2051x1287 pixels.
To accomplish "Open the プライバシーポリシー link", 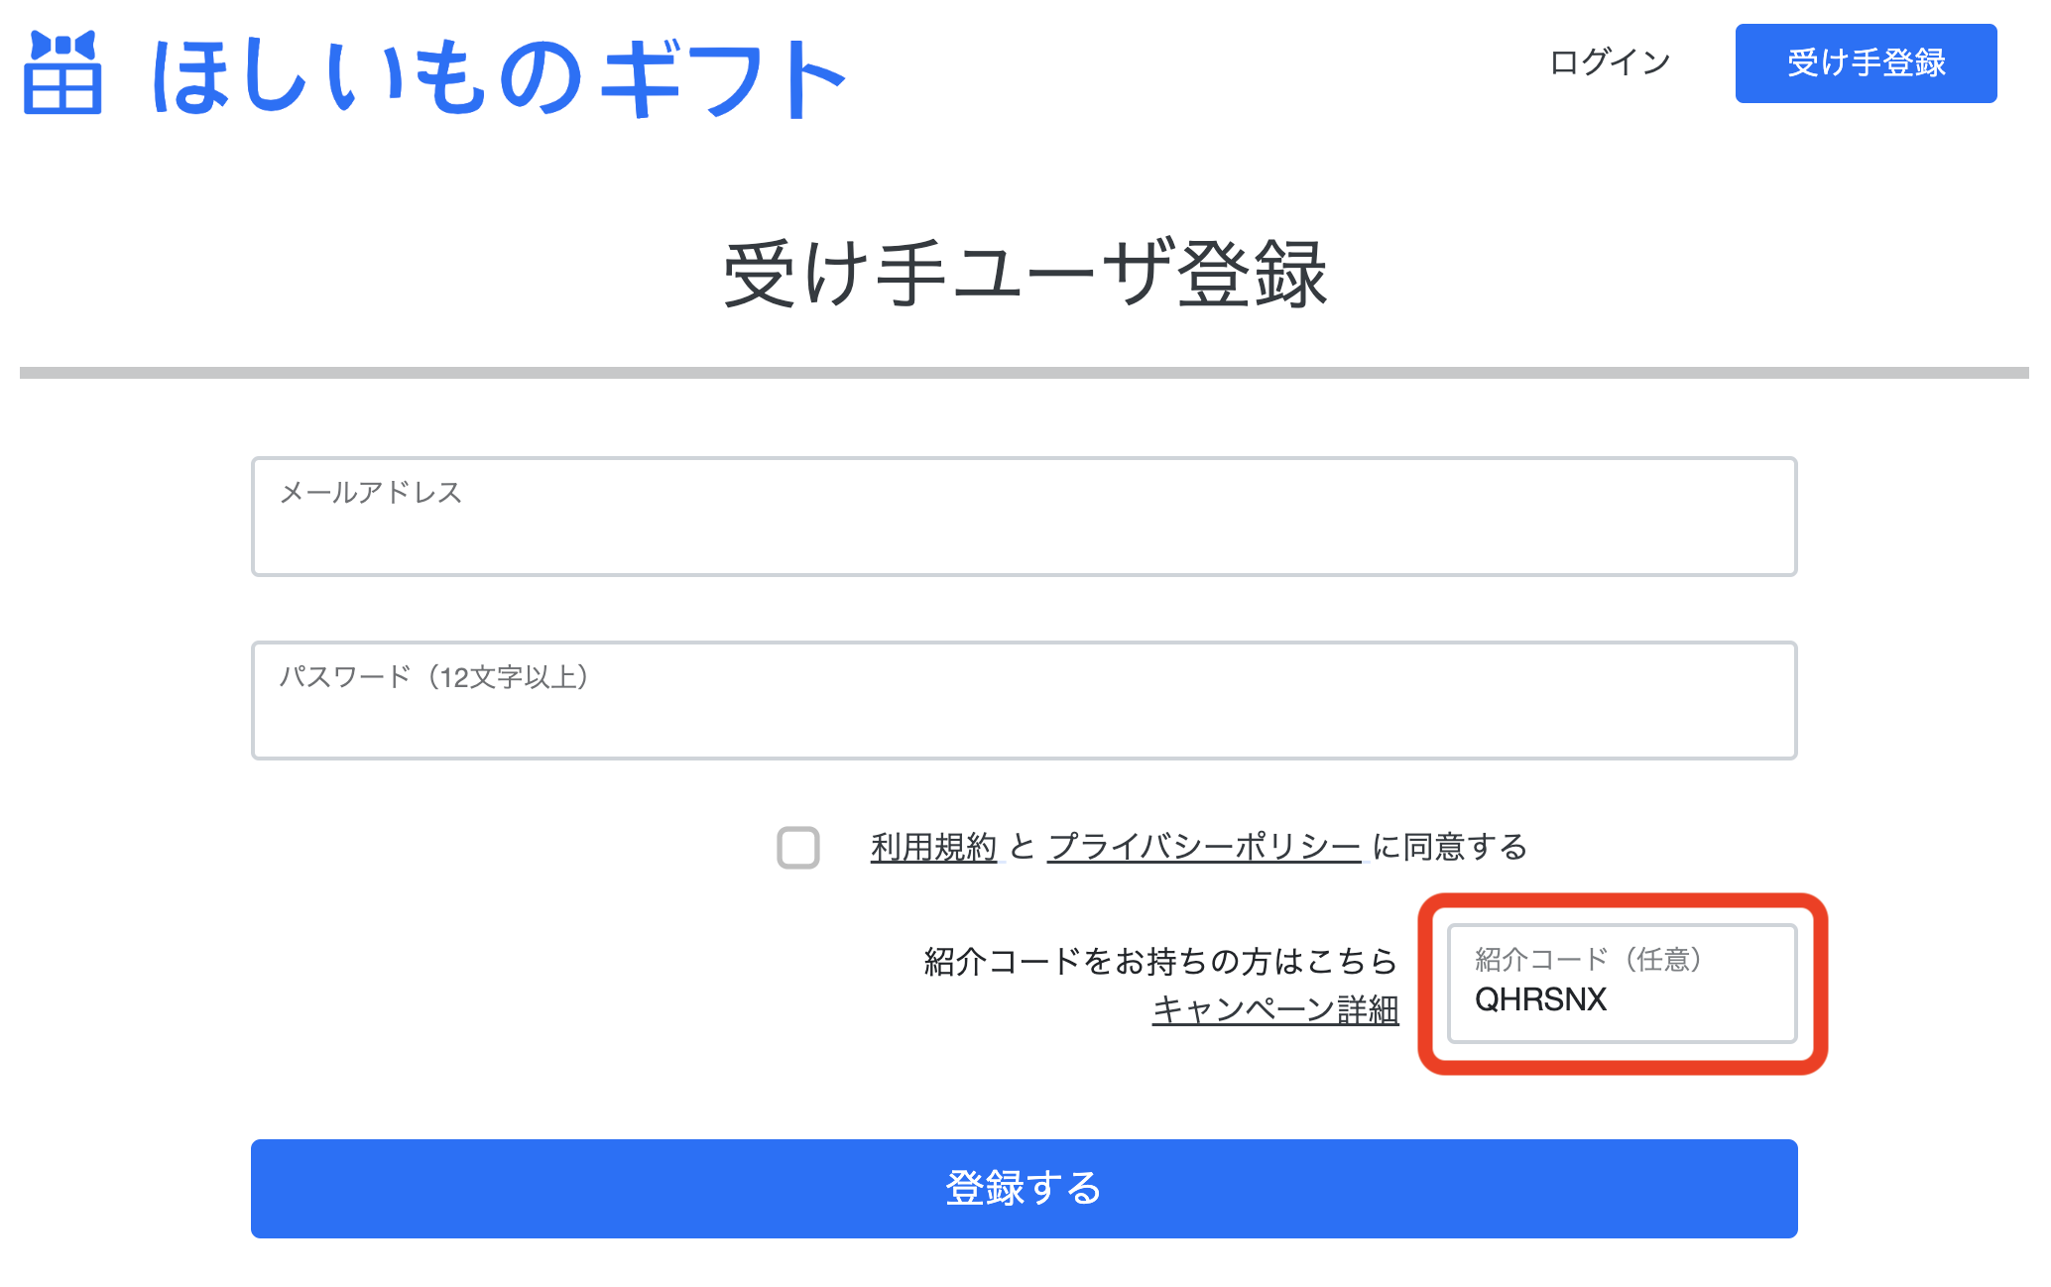I will click(x=1204, y=847).
